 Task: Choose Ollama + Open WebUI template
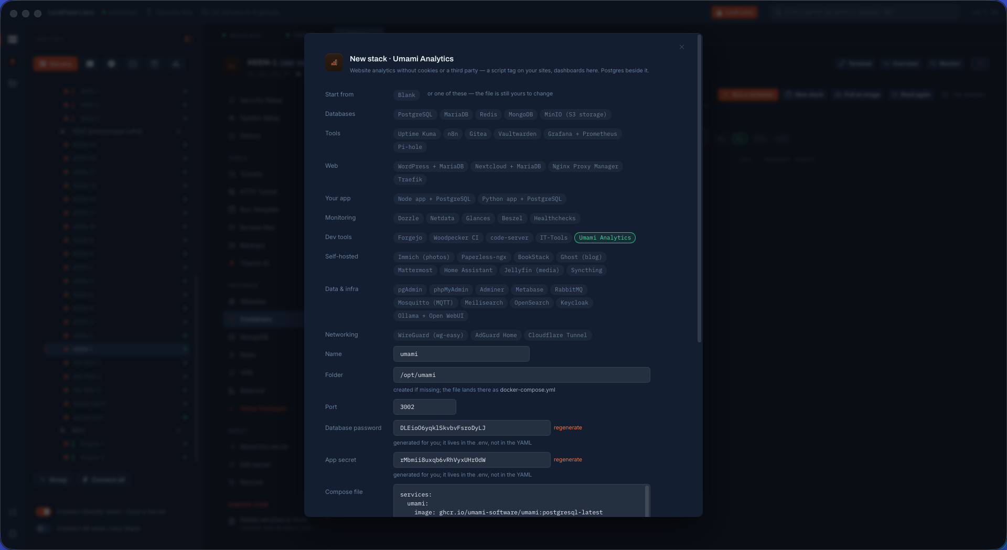click(431, 316)
